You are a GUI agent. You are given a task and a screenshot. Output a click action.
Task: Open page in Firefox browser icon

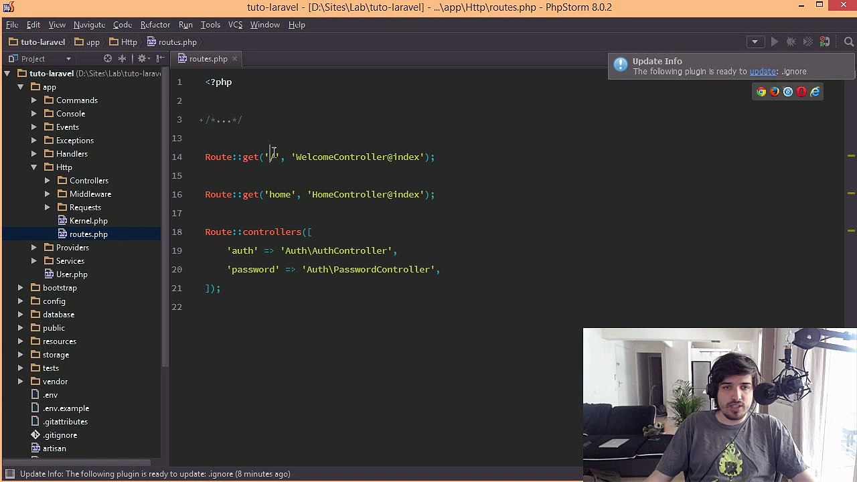(x=775, y=92)
